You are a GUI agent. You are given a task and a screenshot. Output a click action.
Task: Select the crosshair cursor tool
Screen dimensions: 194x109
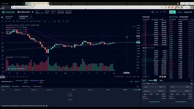(3, 25)
